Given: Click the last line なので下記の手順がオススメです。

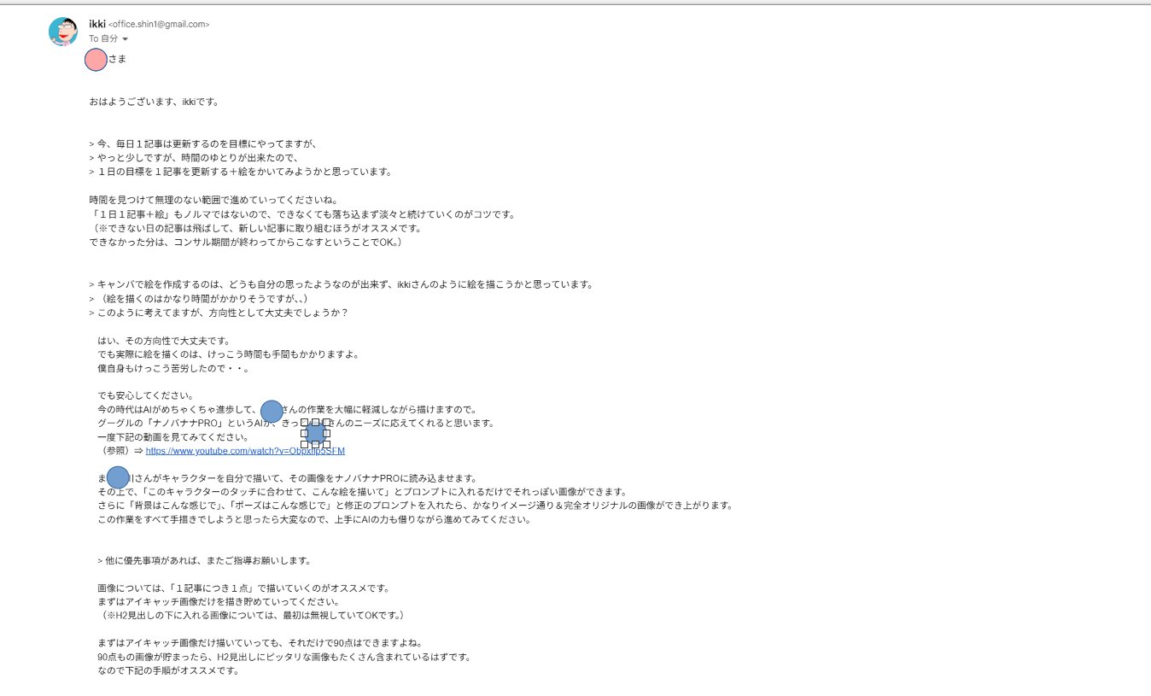Looking at the screenshot, I should tap(168, 670).
